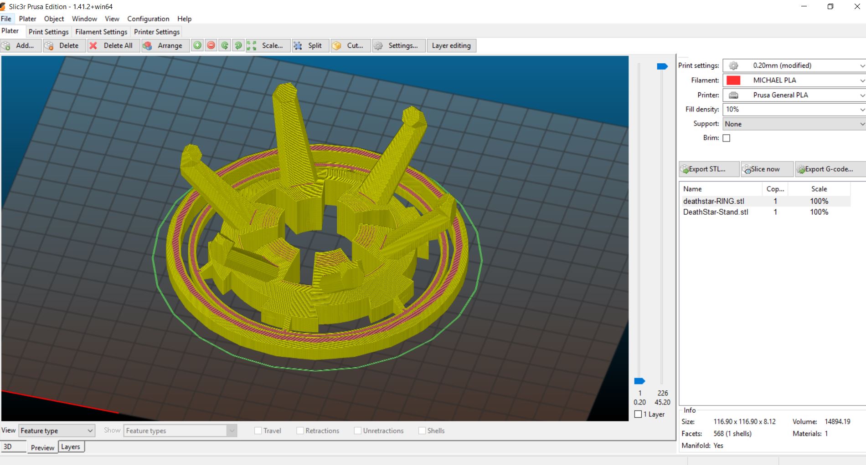Enable the Retractions checkbox
The height and width of the screenshot is (465, 866).
[300, 430]
